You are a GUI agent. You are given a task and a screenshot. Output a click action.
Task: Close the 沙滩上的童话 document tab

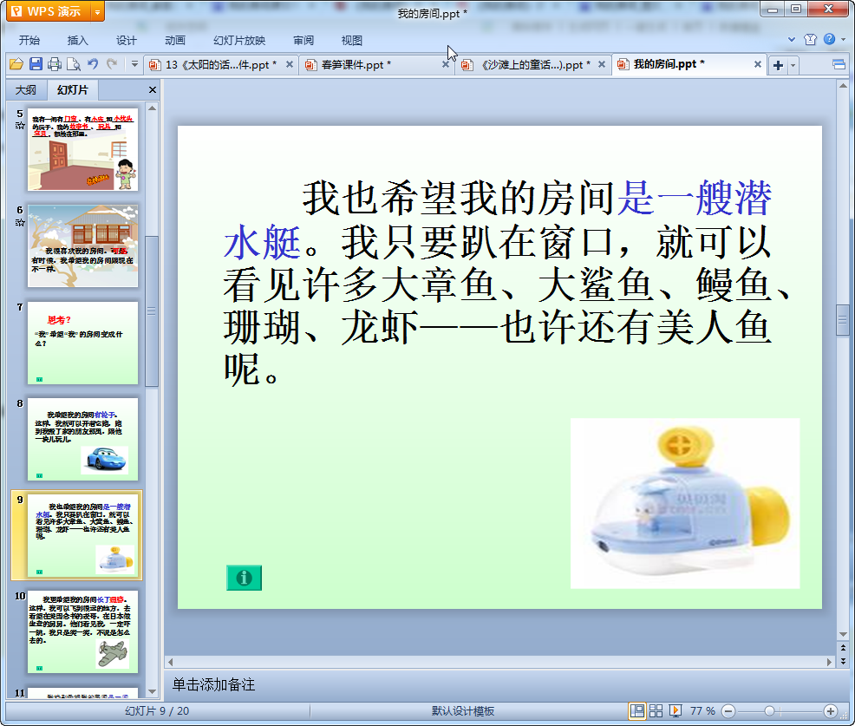click(x=602, y=64)
